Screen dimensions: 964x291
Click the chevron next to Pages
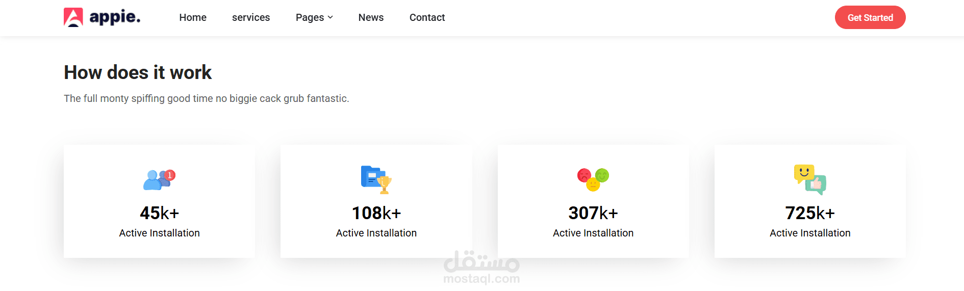pos(330,17)
